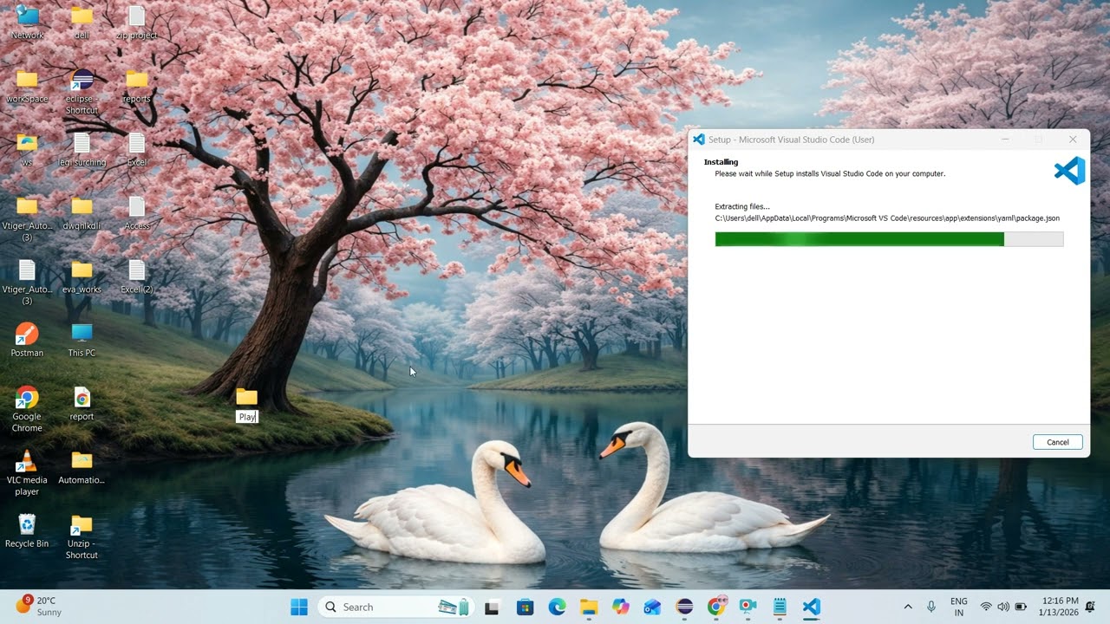
Task: Click the Setup title bar VS Code icon
Action: [x=699, y=140]
